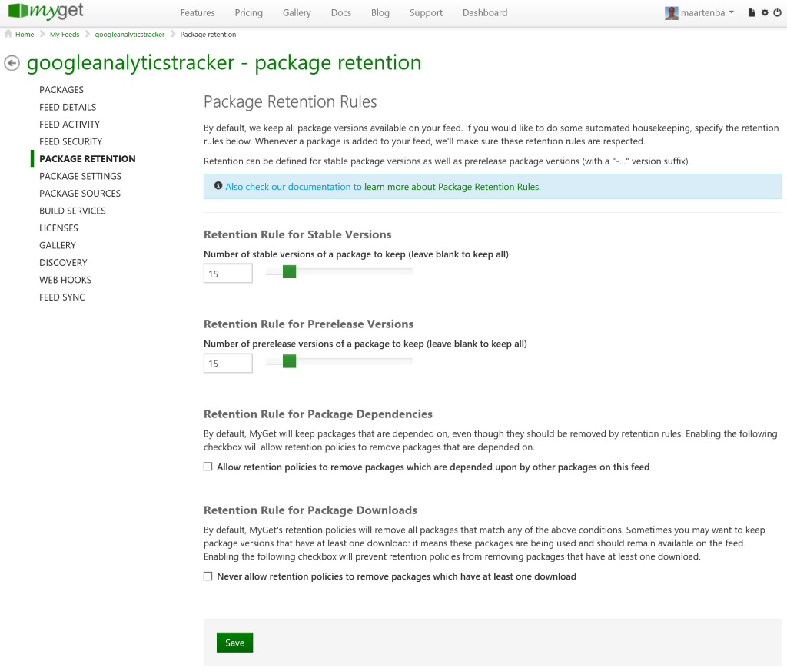787x671 pixels.
Task: Check never remove packages with downloads
Action: (208, 576)
